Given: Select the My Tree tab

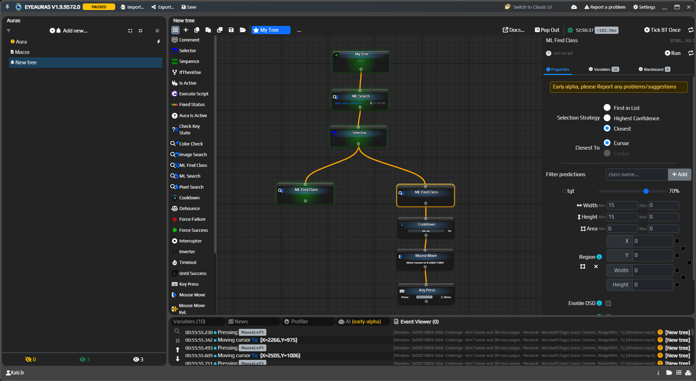Looking at the screenshot, I should point(271,30).
